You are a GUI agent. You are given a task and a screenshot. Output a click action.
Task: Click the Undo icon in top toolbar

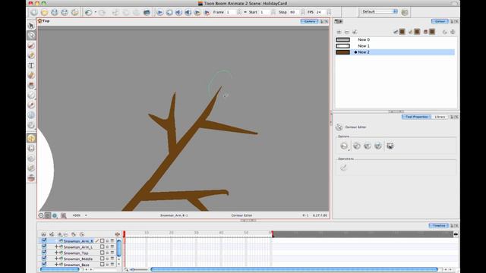[89, 12]
